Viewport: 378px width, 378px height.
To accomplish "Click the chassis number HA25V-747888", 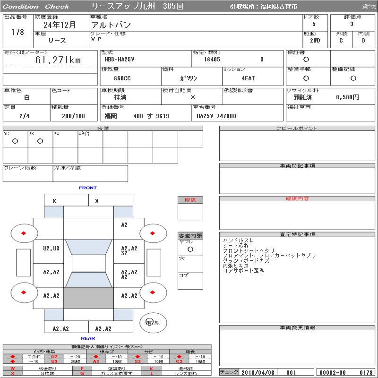I will click(x=216, y=116).
